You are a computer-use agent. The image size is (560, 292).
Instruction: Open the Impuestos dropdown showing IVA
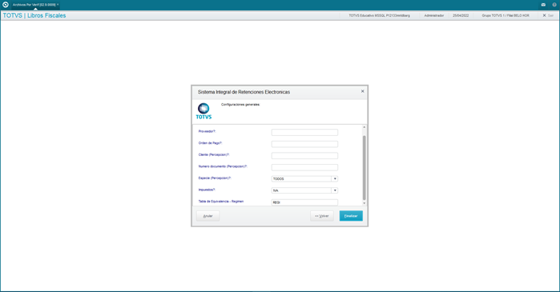(304, 190)
